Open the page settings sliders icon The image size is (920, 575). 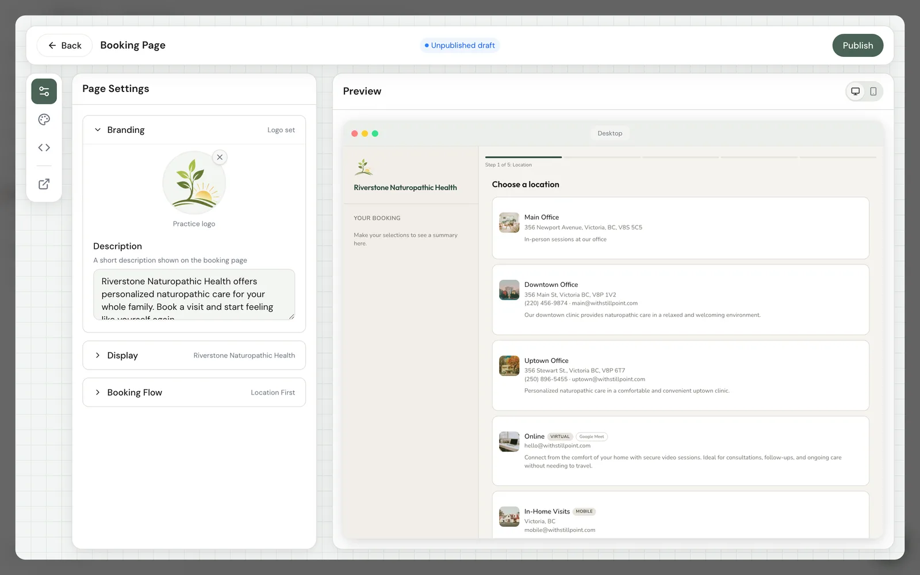[x=44, y=91]
